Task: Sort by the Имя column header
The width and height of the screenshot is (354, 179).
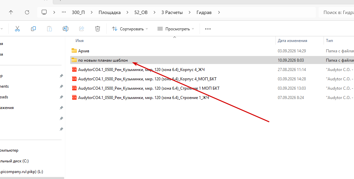Action: [x=80, y=41]
